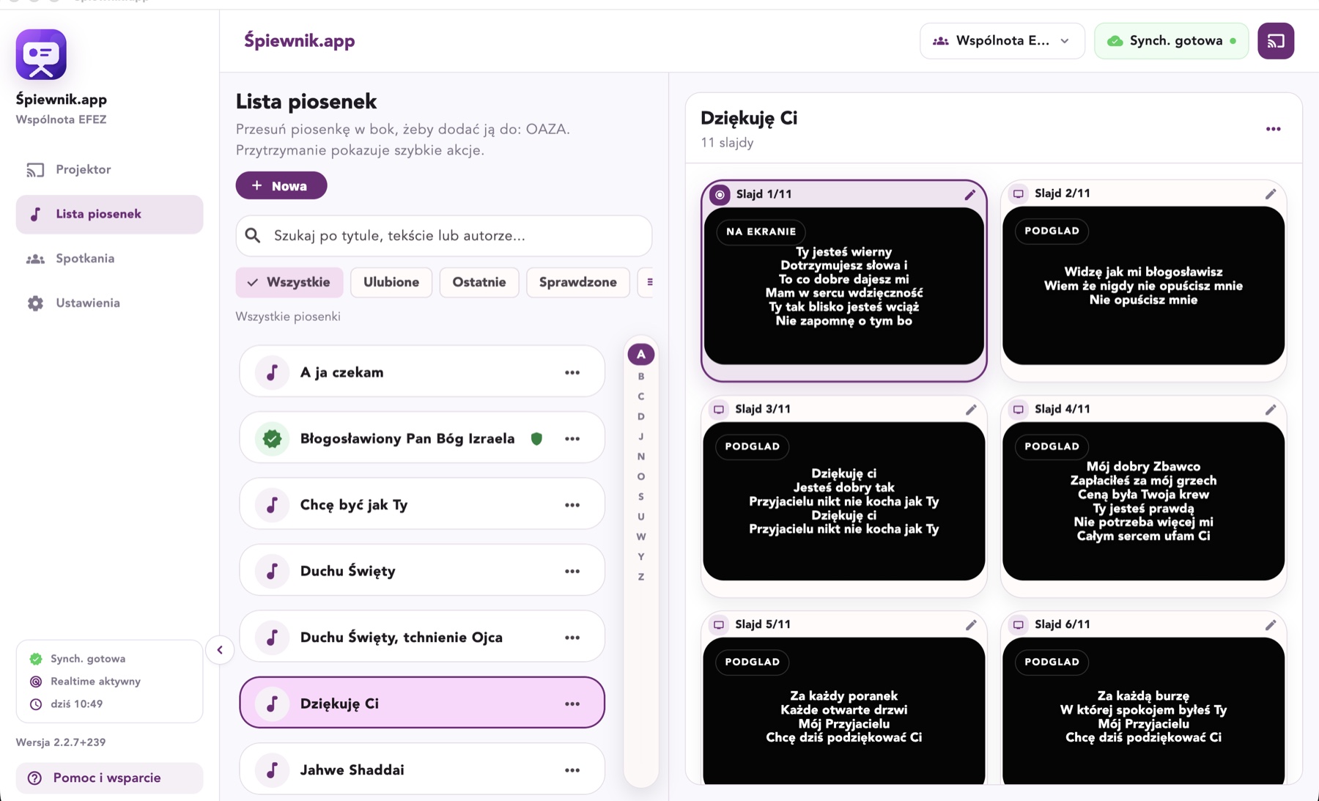Select the Sprawdzone filter chip
Viewport: 1319px width, 801px height.
click(578, 282)
